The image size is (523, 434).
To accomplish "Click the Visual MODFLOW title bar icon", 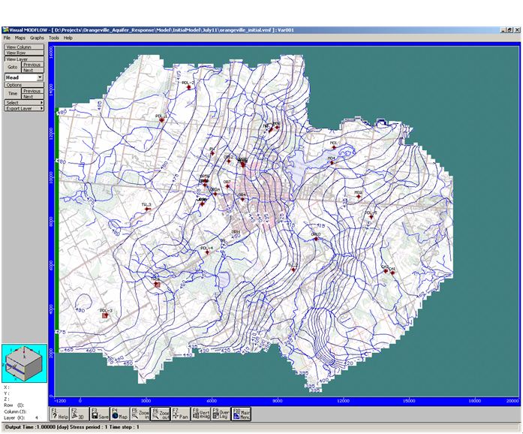I will 5,30.
